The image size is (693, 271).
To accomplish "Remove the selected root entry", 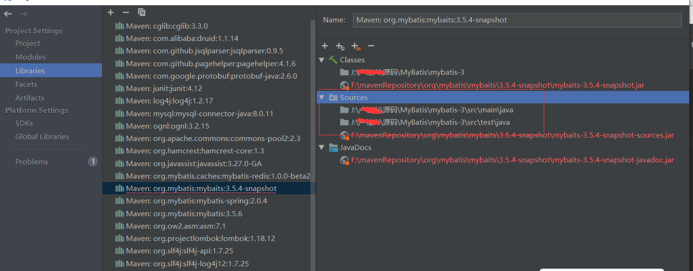I will (x=371, y=46).
